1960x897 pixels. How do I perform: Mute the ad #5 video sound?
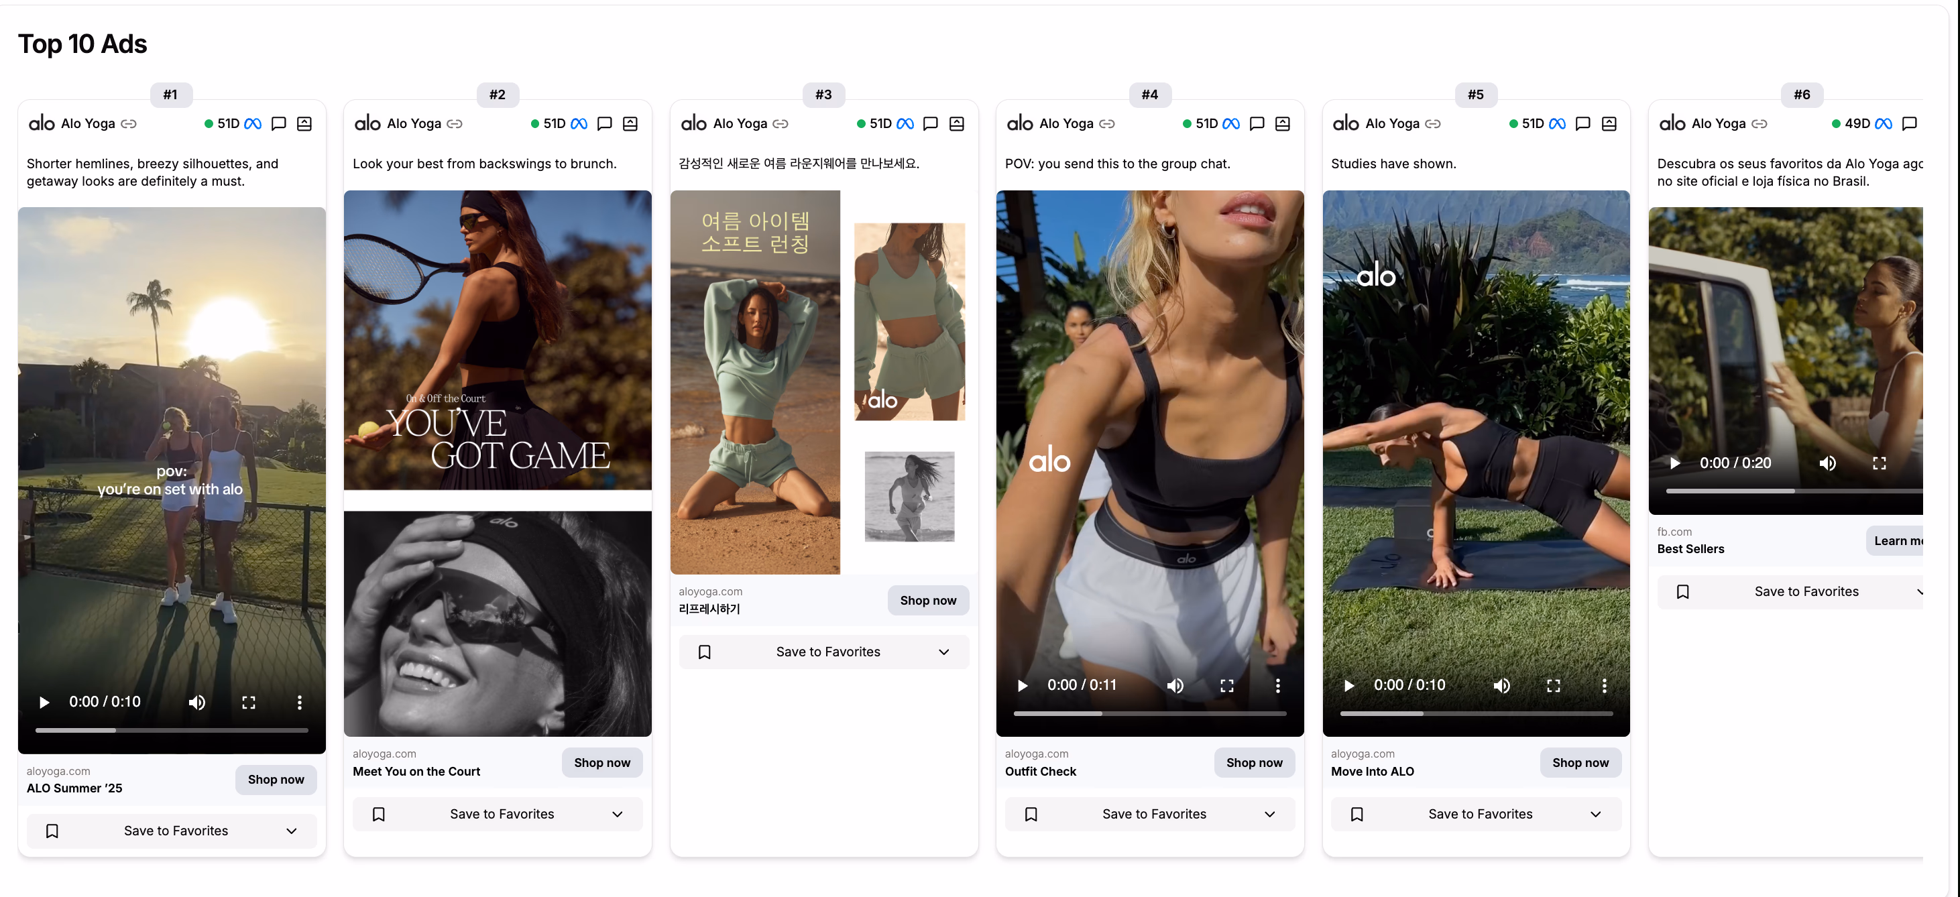[x=1501, y=686]
